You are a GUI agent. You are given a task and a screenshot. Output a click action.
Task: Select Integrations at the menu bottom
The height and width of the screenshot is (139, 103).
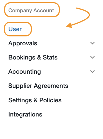pyautogui.click(x=25, y=115)
